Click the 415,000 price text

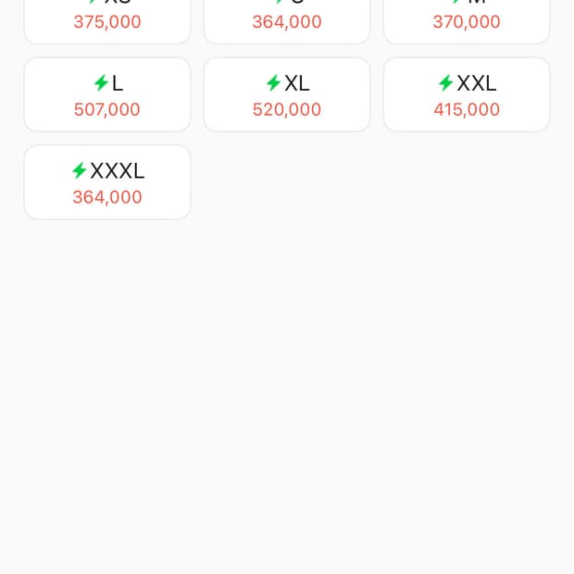pyautogui.click(x=467, y=109)
